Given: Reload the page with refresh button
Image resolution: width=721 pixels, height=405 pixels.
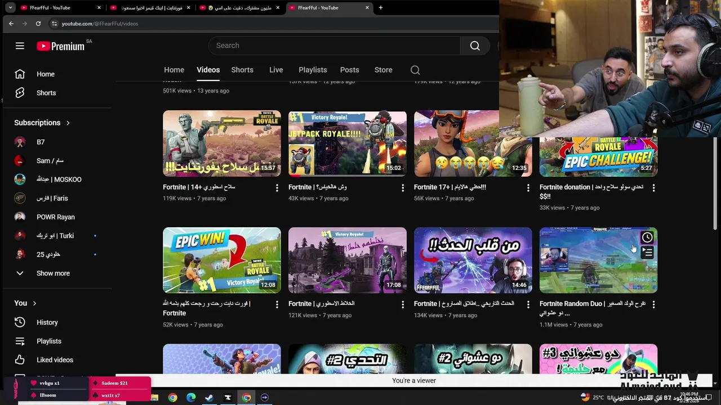Looking at the screenshot, I should (x=38, y=24).
